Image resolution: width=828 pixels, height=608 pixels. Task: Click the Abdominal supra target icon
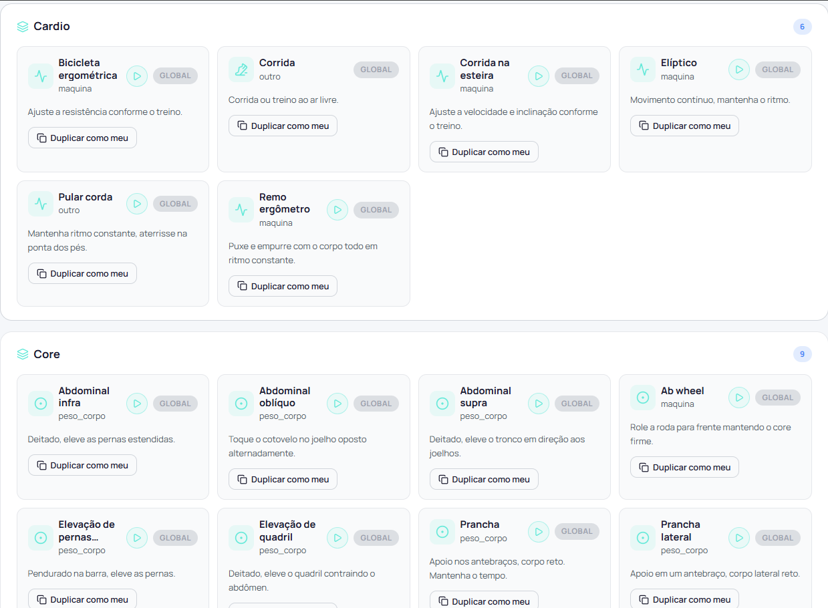coord(442,404)
